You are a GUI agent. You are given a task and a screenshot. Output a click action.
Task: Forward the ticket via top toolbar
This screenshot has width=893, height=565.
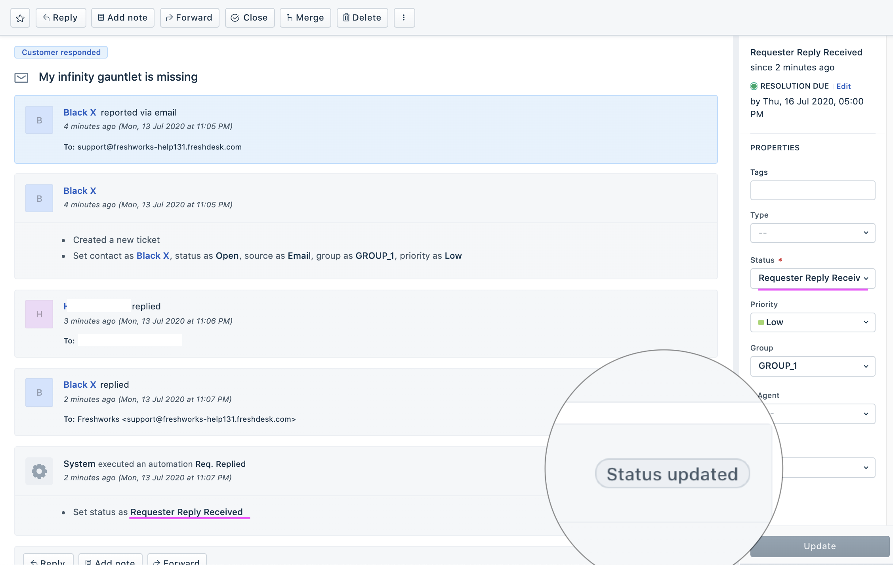click(189, 18)
